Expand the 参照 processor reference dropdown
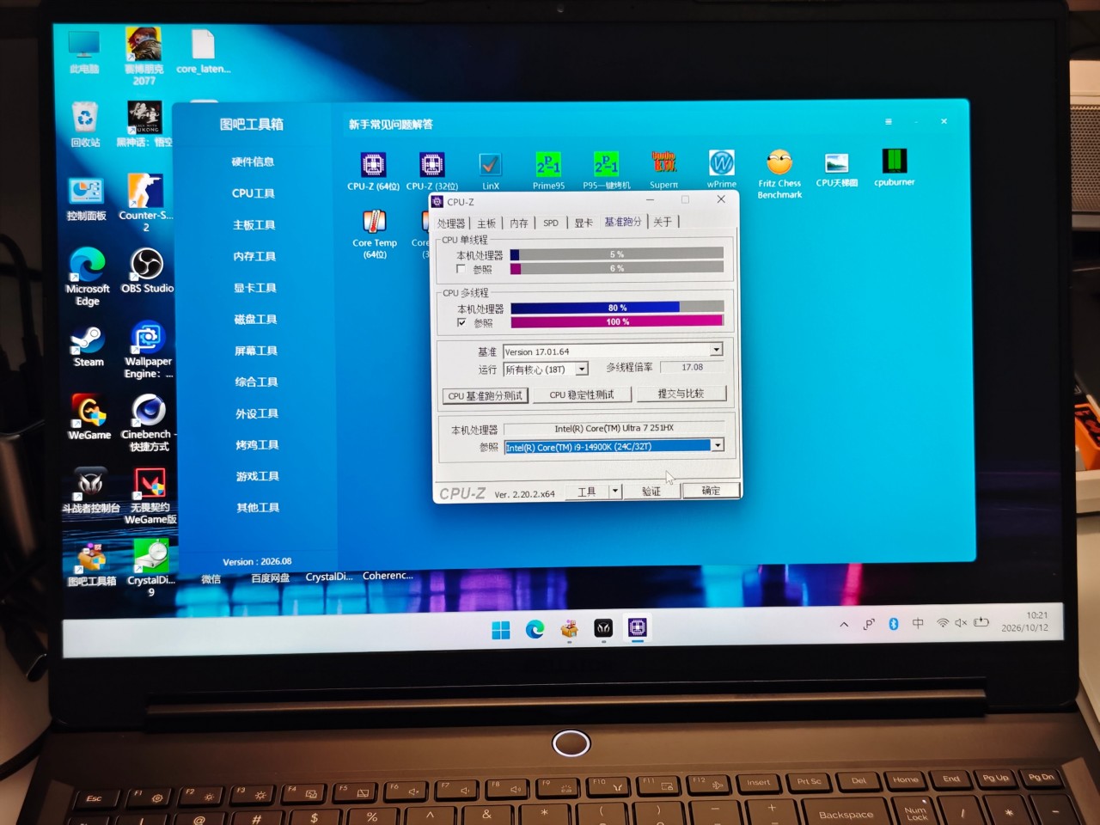Viewport: 1100px width, 825px height. pos(718,445)
